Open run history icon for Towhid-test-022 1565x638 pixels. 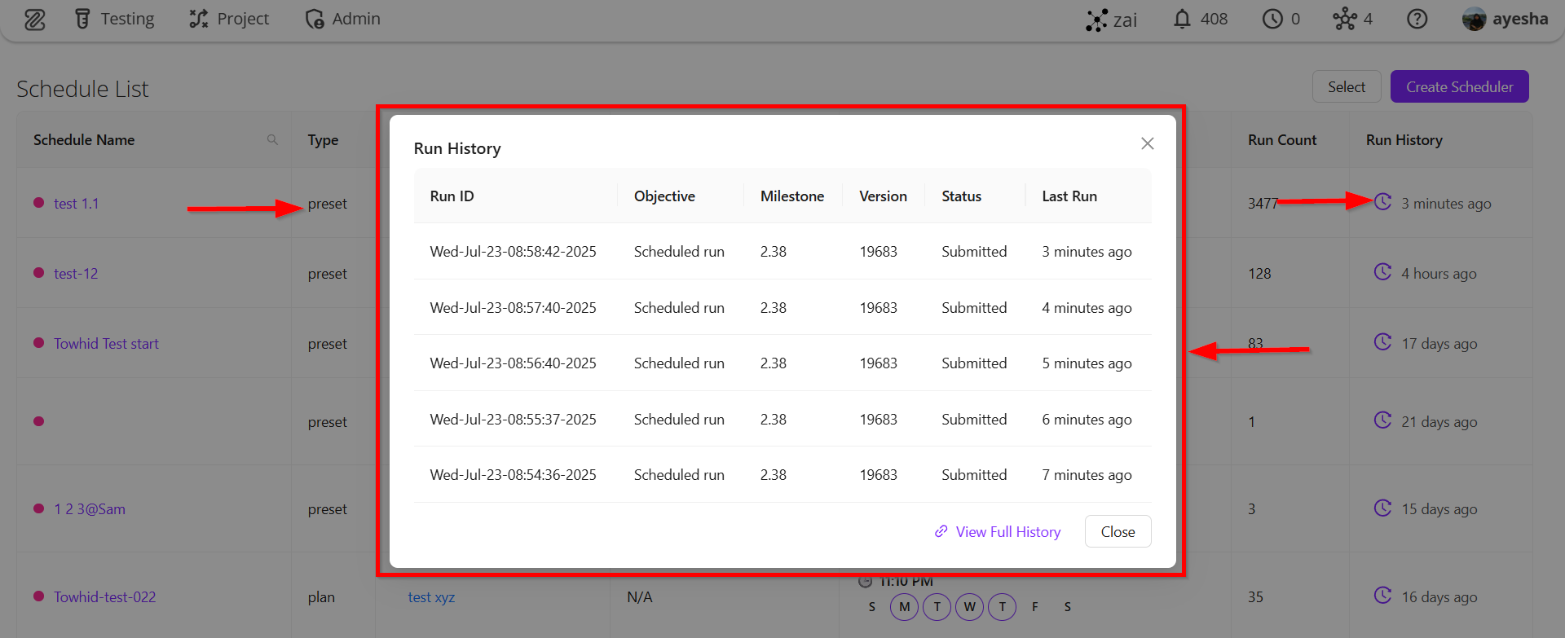(x=1382, y=596)
